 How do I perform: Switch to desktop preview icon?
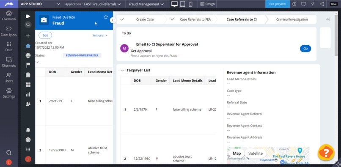174,4
